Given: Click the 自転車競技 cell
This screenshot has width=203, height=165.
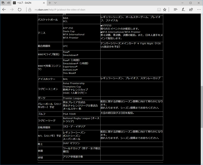Looking at the screenshot, I should tap(50, 128).
